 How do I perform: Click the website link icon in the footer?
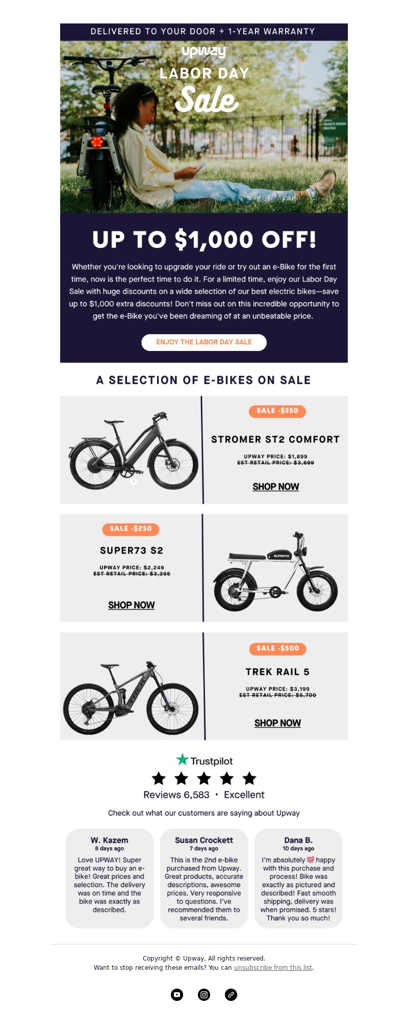(x=231, y=994)
